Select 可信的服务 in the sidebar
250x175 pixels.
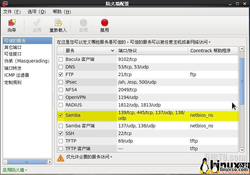(27, 41)
